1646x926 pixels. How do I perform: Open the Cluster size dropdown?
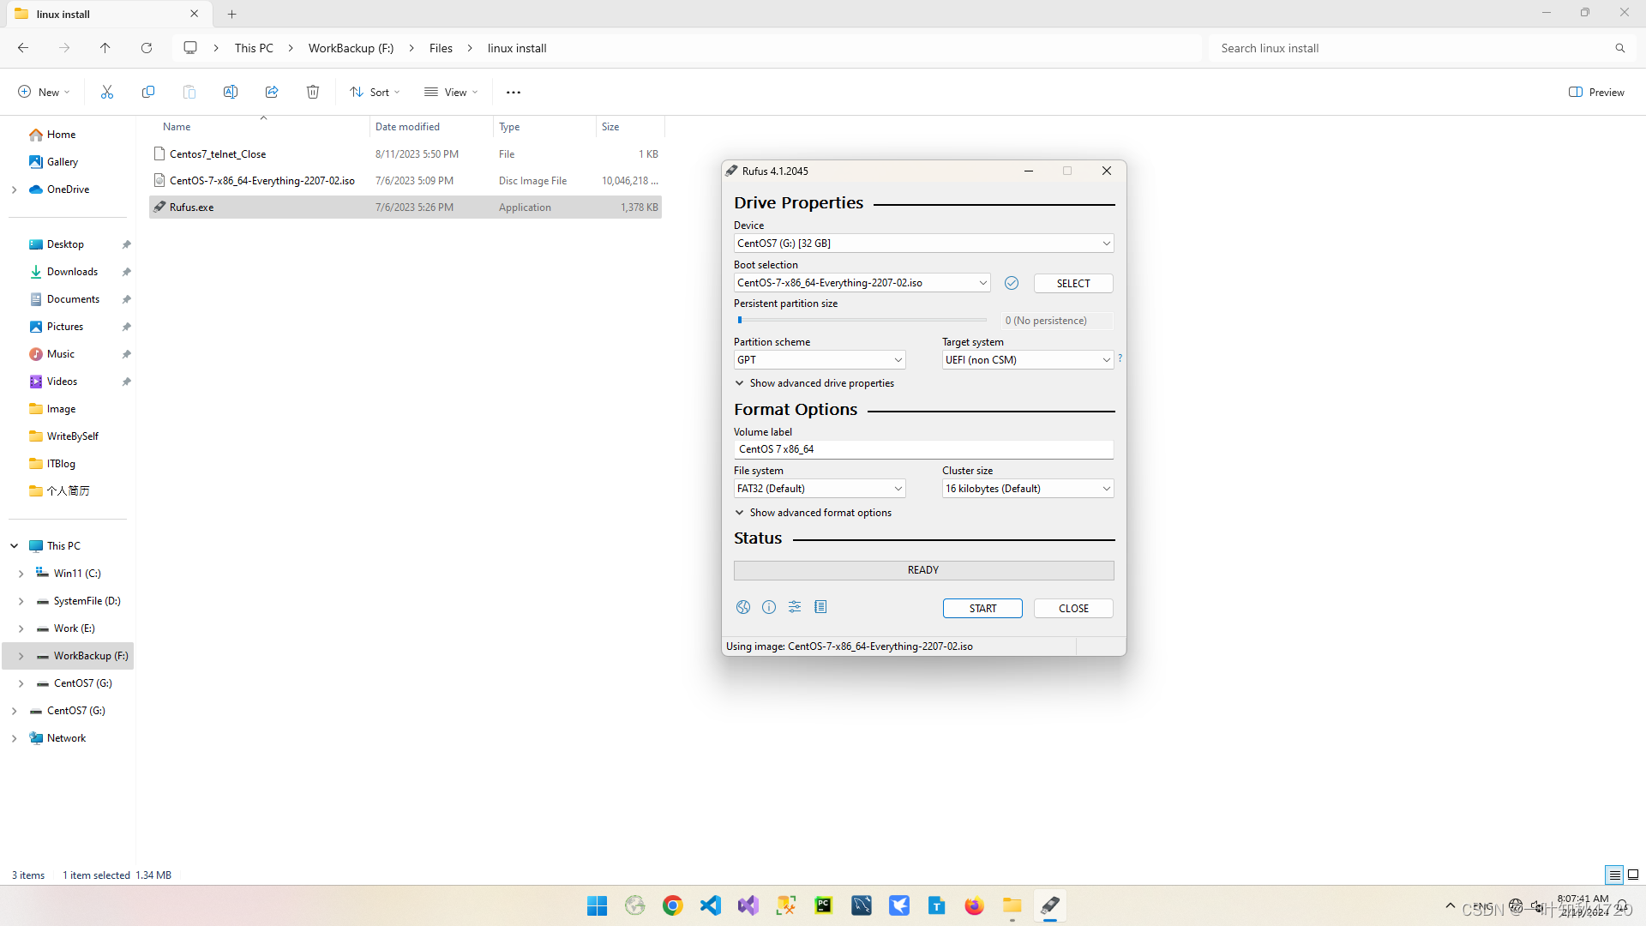coord(1028,489)
